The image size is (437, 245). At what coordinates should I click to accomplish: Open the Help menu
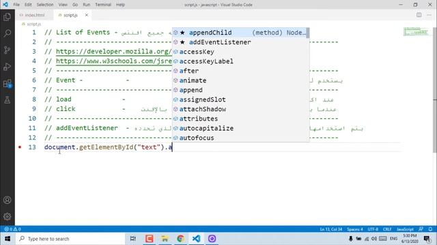coord(120,5)
